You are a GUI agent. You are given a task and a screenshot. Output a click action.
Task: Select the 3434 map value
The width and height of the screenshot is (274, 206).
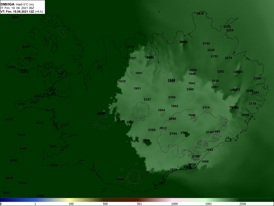[x=22, y=183]
